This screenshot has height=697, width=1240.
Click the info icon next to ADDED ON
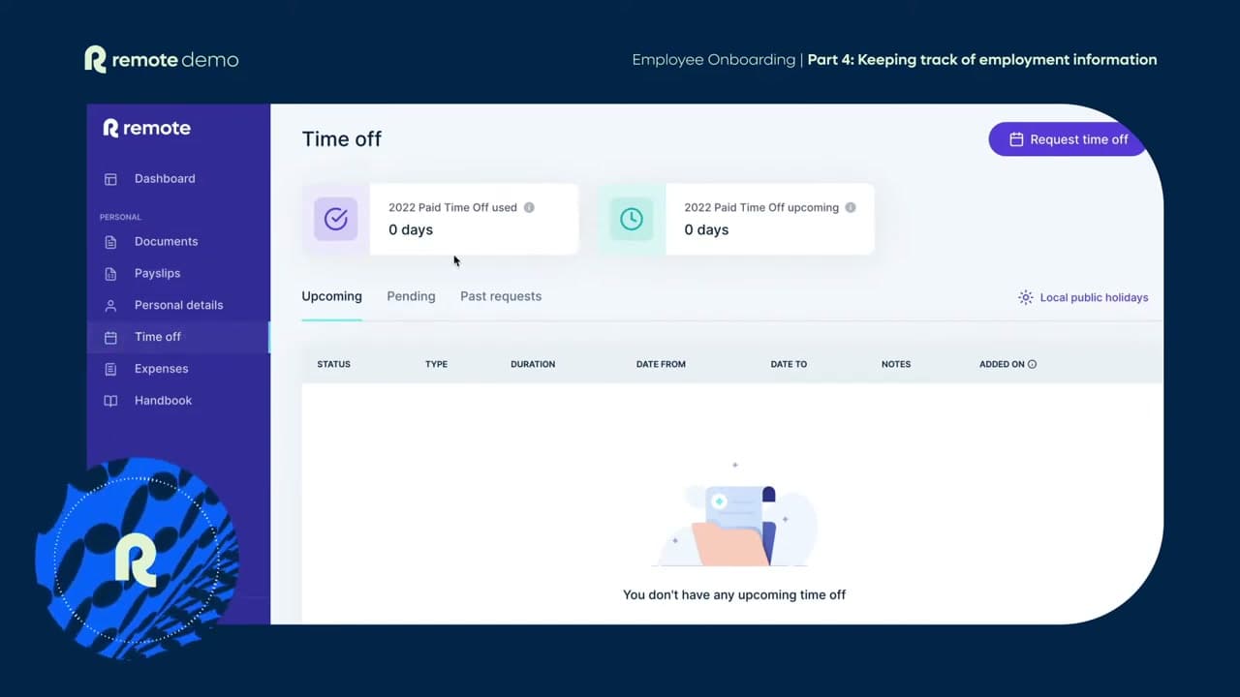[1032, 365]
